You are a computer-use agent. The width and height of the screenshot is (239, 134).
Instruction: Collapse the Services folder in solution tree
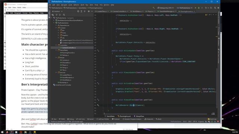tap(56, 73)
